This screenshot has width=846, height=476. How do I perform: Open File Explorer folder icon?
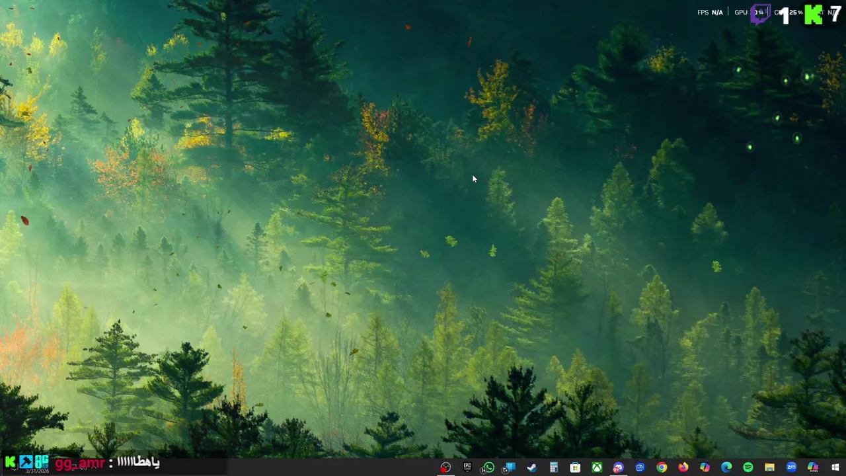(769, 467)
